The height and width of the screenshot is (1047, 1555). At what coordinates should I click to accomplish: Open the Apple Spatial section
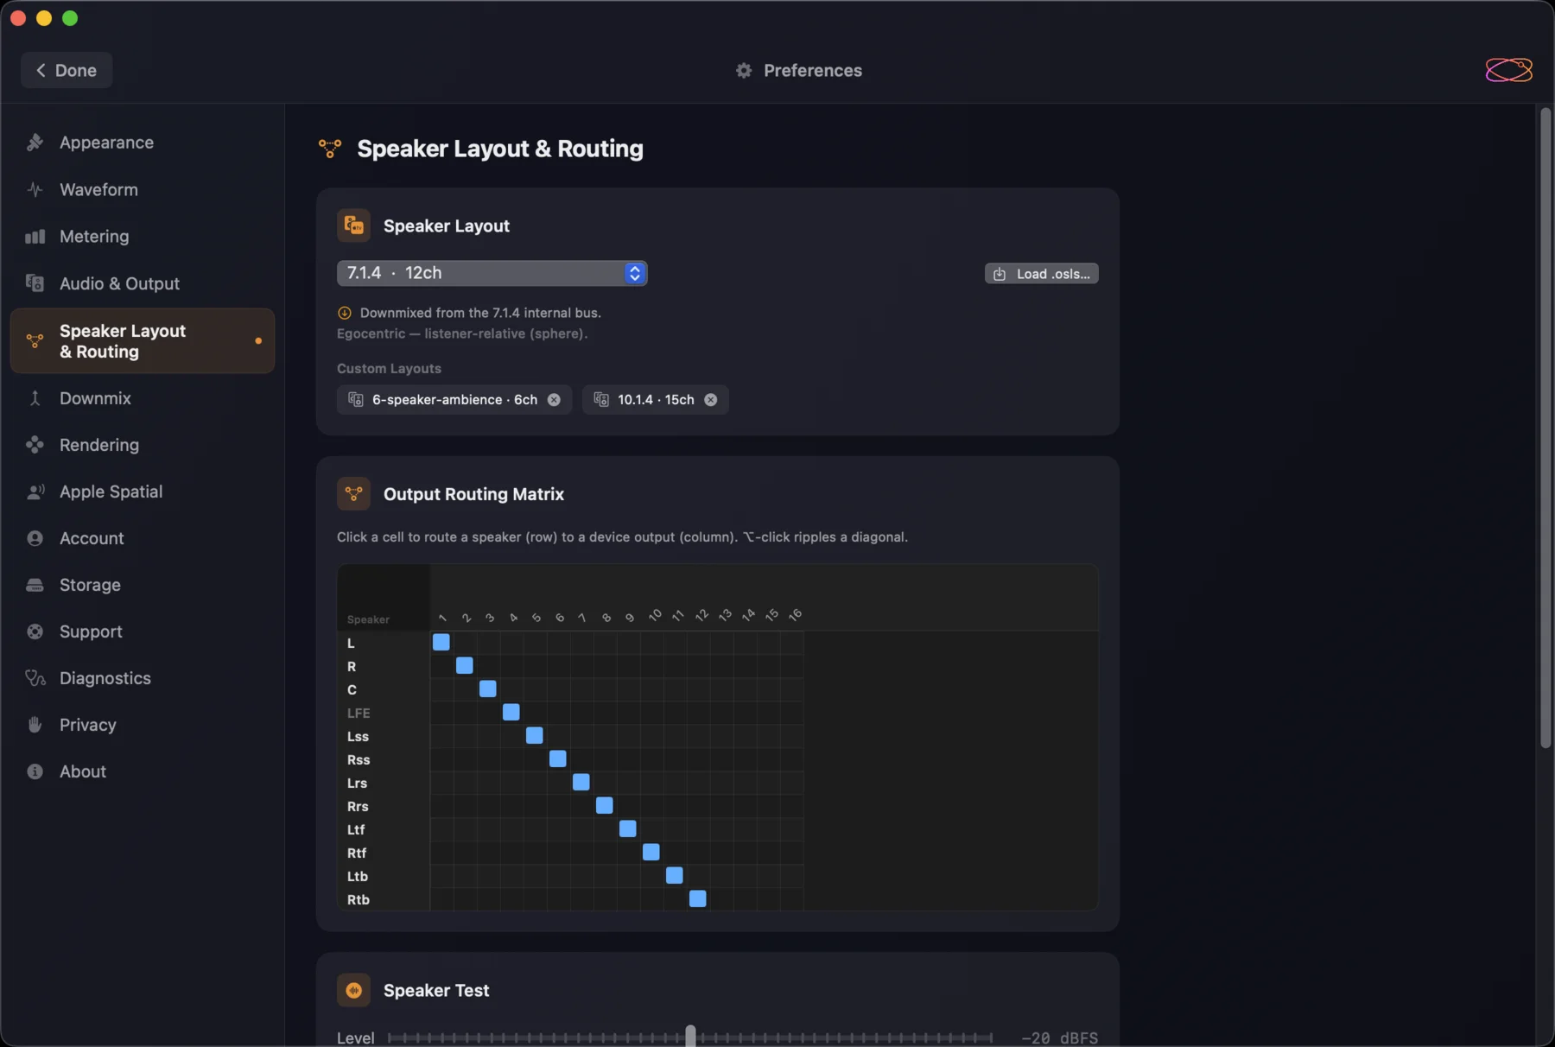click(x=143, y=492)
